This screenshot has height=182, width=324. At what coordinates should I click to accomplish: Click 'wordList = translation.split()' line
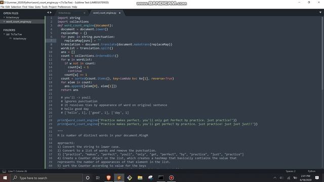click(87, 49)
